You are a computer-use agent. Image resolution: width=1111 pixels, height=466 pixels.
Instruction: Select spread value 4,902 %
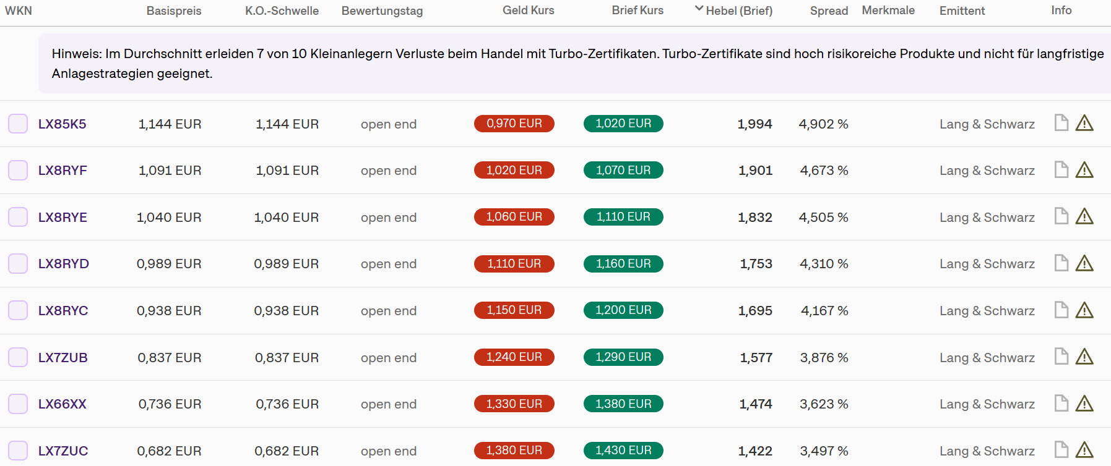[x=824, y=124]
